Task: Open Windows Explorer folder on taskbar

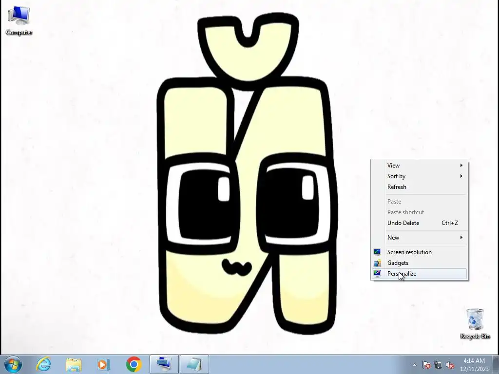Action: [74, 364]
